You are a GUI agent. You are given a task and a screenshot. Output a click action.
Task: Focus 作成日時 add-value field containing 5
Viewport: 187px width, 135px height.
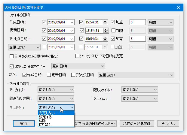click(138, 22)
